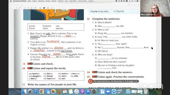170x95 pixels.
Task: Open Calendar from the Dock
Action: click(x=65, y=92)
